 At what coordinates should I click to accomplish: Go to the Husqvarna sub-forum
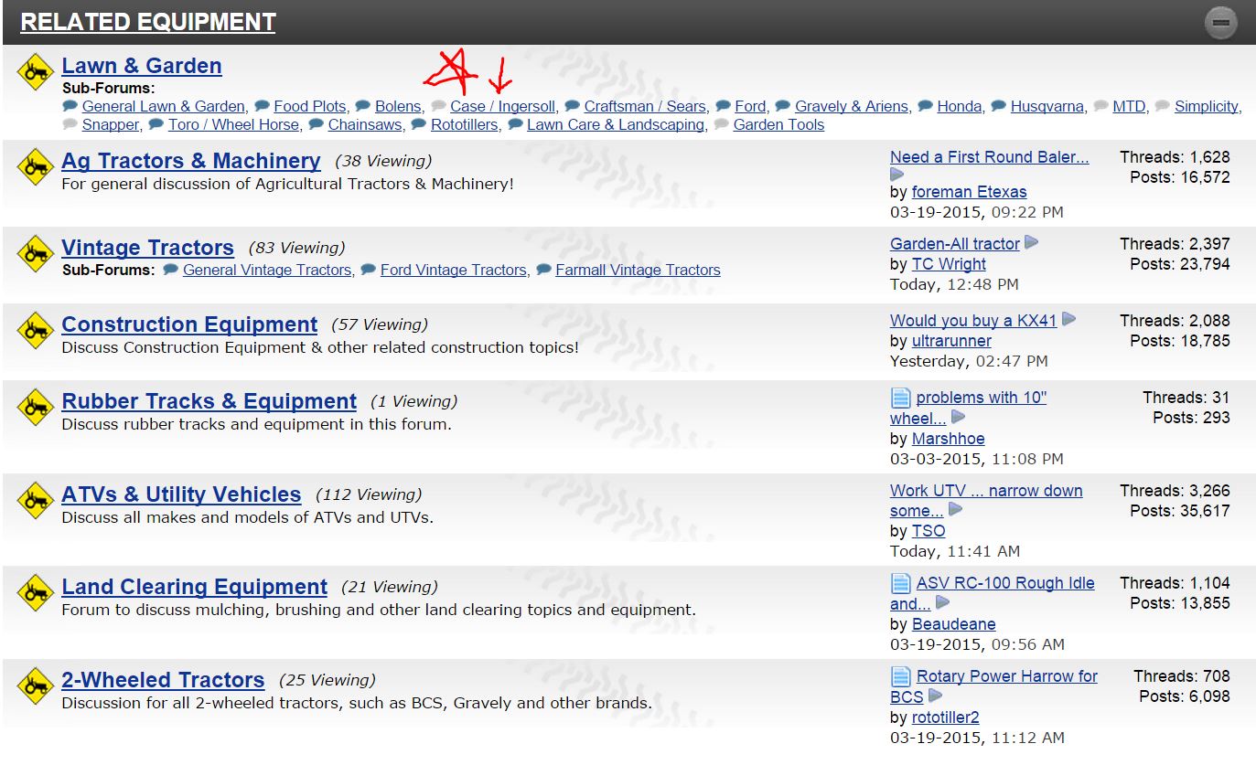click(1047, 106)
